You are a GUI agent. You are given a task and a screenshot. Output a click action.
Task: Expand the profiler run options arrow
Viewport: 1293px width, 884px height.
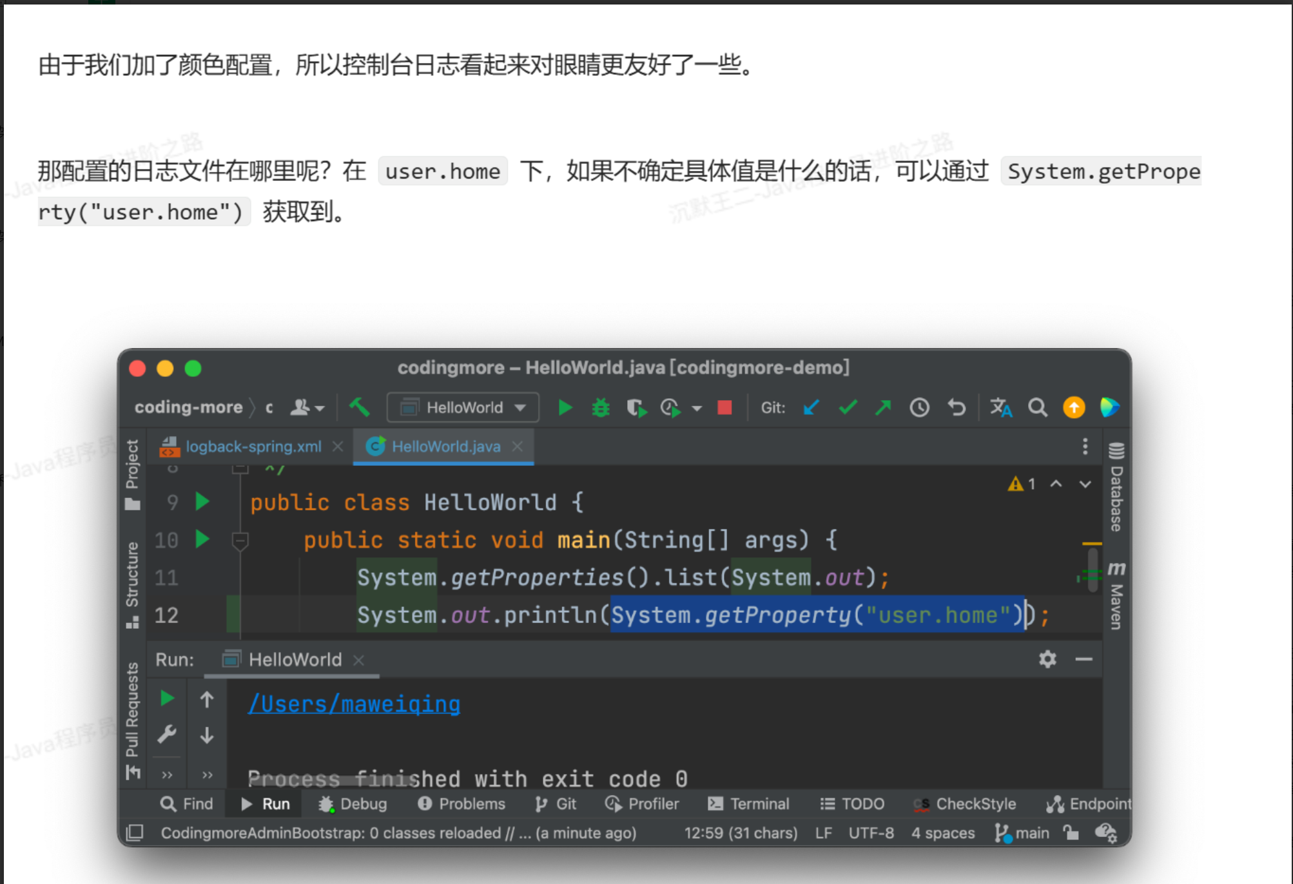[697, 408]
